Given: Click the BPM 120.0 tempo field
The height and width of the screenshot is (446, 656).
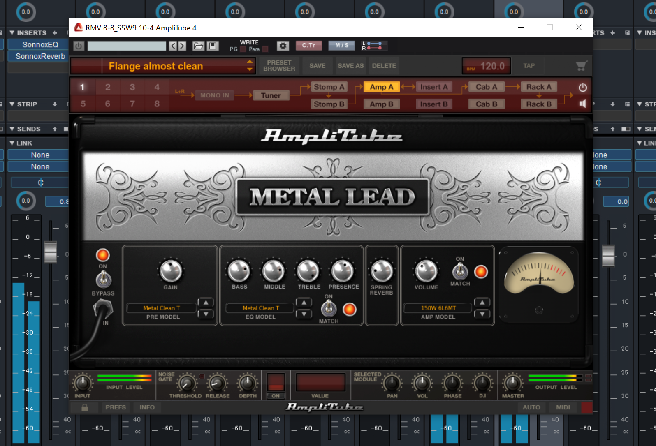Looking at the screenshot, I should tap(486, 66).
